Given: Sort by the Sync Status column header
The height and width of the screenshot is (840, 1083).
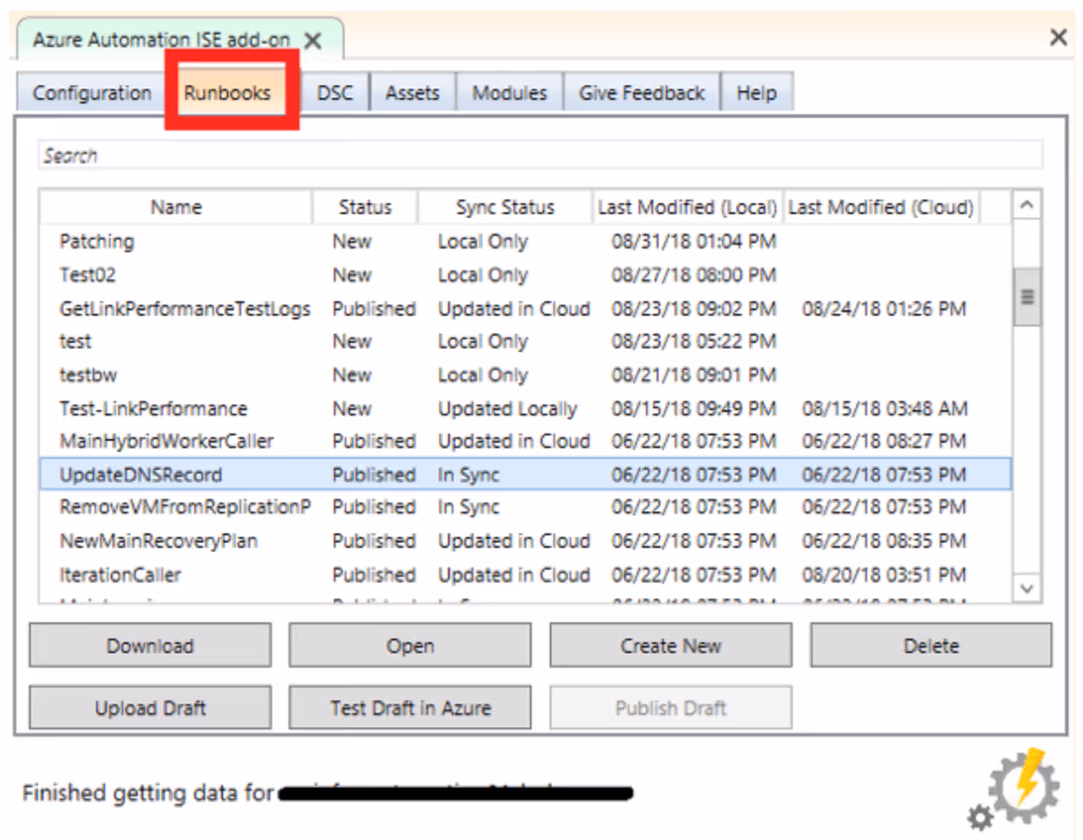Looking at the screenshot, I should 505,207.
